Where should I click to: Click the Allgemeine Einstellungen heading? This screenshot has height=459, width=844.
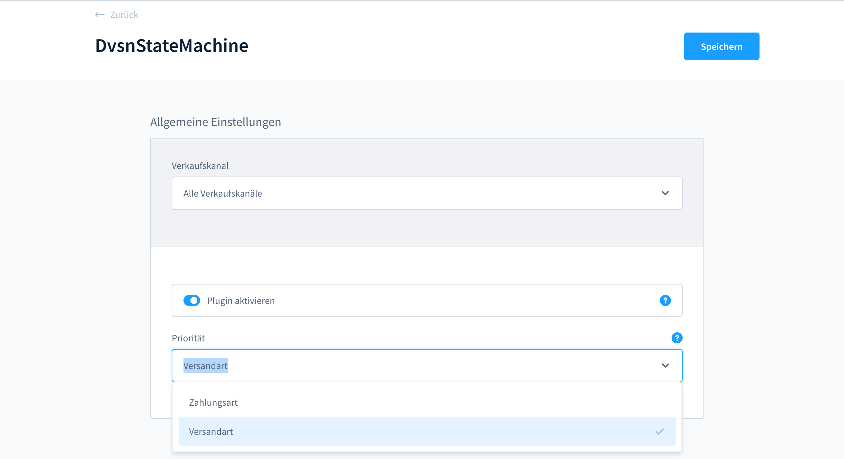[x=215, y=122]
